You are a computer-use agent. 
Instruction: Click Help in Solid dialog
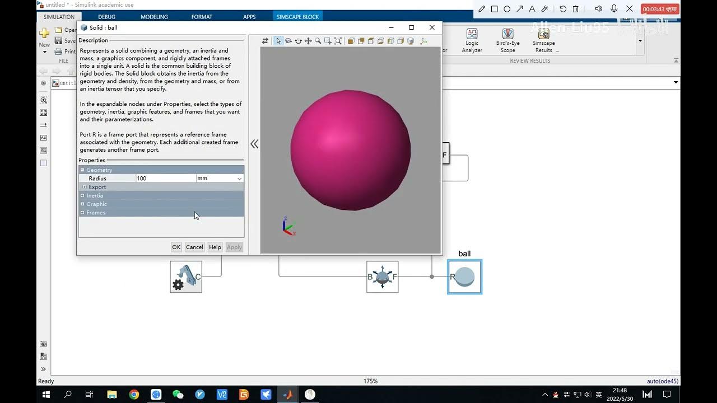(x=215, y=247)
